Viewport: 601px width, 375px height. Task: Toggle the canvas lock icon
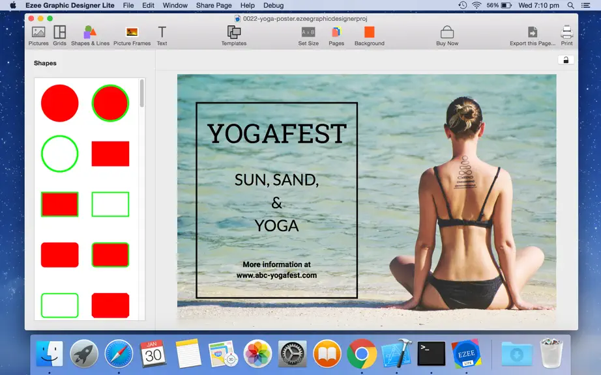pyautogui.click(x=566, y=60)
